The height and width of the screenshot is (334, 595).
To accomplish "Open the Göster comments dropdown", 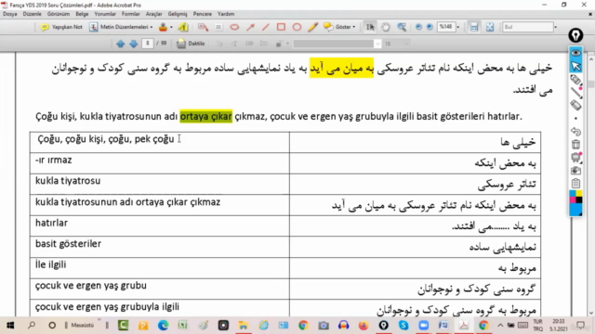I will pos(338,27).
